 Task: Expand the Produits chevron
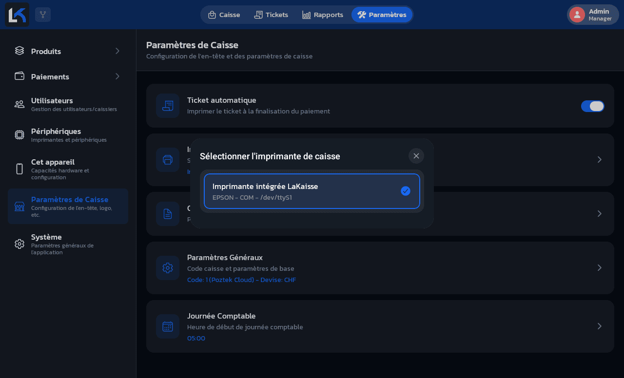pyautogui.click(x=117, y=51)
